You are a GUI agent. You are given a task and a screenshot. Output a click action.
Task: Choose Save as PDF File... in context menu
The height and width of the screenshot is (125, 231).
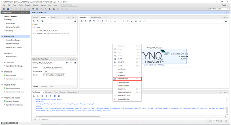click(127, 99)
